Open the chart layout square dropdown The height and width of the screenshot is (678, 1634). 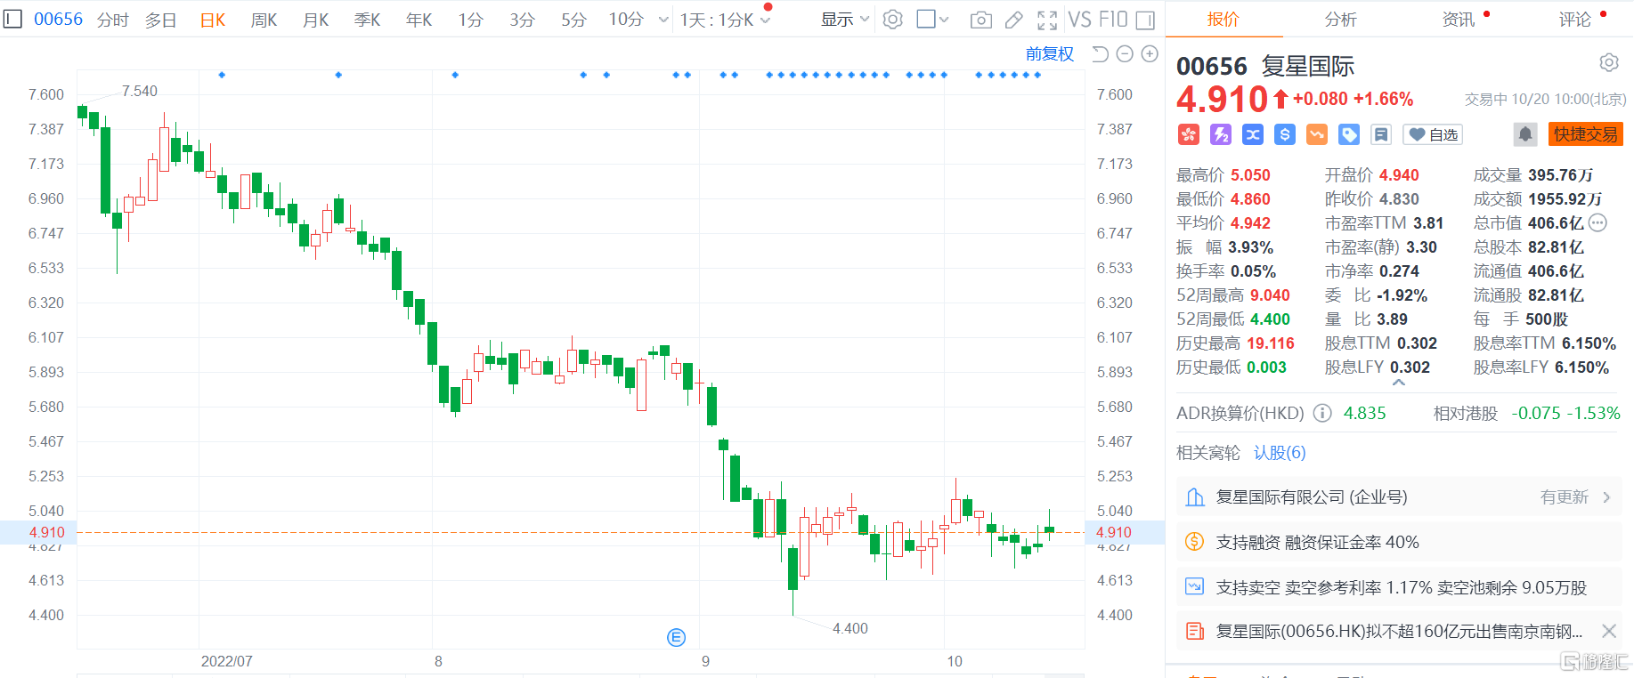pyautogui.click(x=932, y=19)
